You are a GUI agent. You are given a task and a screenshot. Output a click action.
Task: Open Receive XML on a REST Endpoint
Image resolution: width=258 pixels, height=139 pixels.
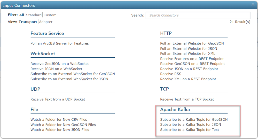pyautogui.click(x=188, y=79)
